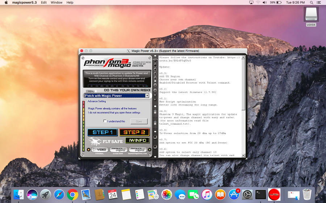Click the 'v5.3:' line in the changelog
Screen dimensions: 326x203
pos(163,73)
